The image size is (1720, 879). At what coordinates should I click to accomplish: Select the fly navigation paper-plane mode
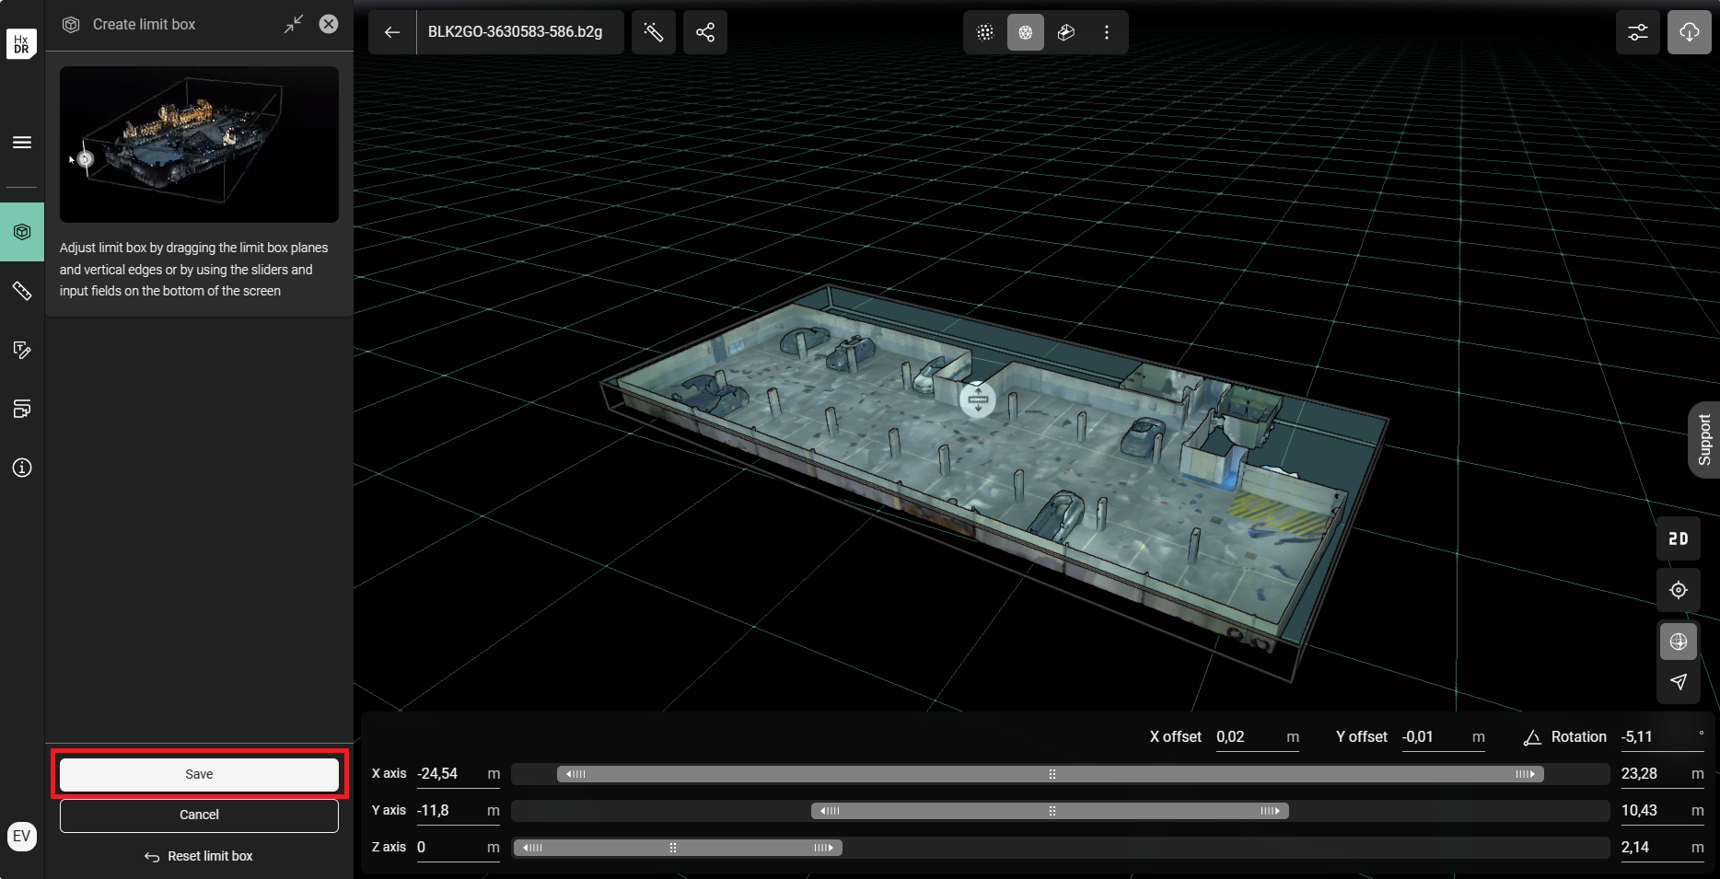1679,682
